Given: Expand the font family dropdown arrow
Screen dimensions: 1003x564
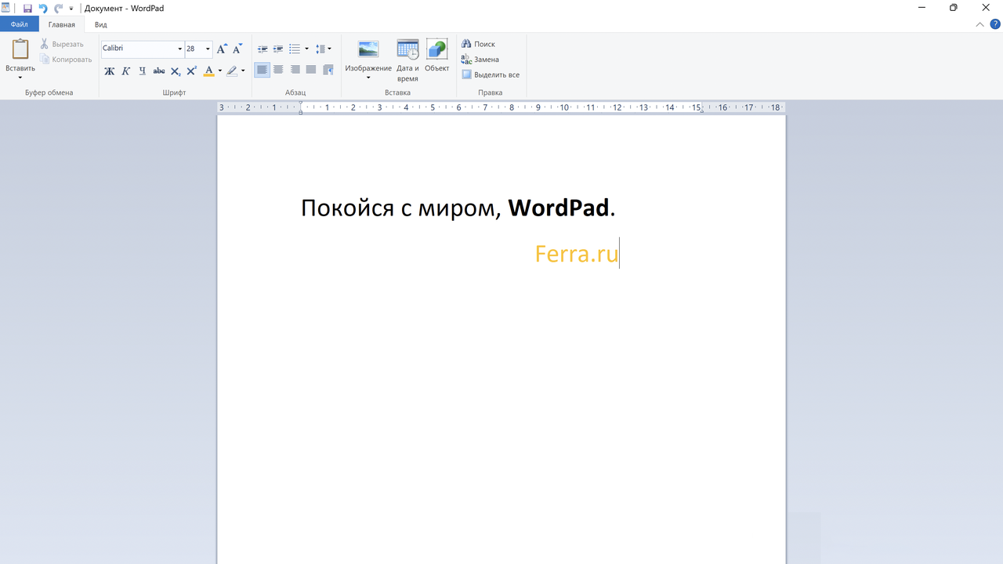Looking at the screenshot, I should point(179,49).
